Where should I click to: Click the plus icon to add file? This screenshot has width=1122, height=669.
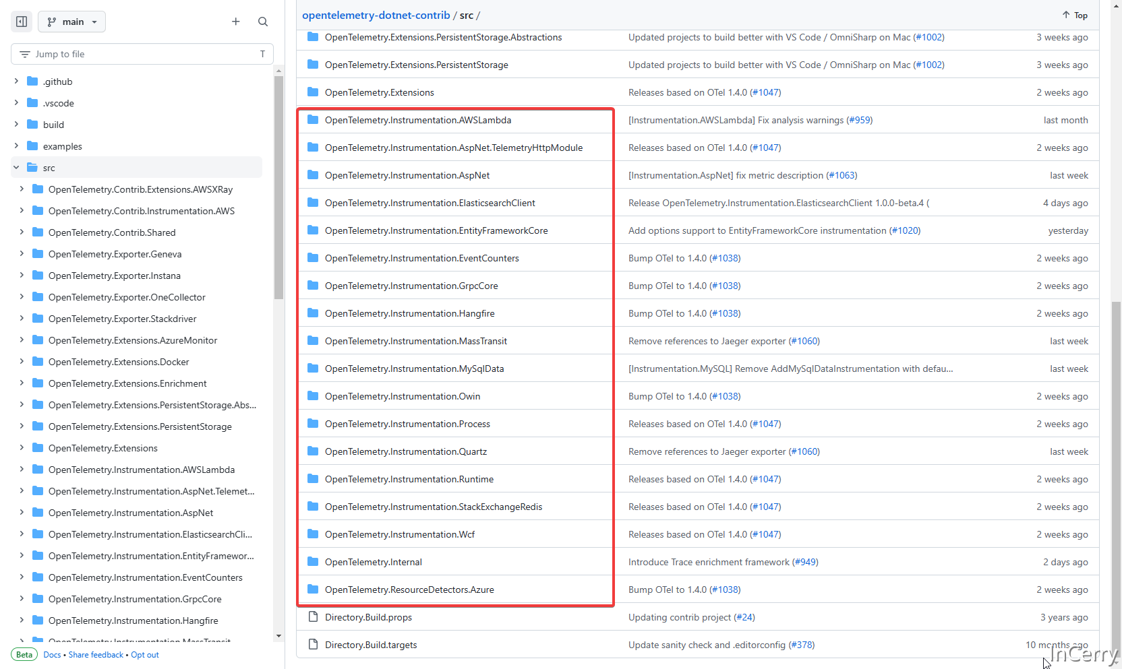click(236, 22)
